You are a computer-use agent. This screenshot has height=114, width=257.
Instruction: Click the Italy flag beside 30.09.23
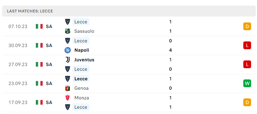tap(39, 45)
